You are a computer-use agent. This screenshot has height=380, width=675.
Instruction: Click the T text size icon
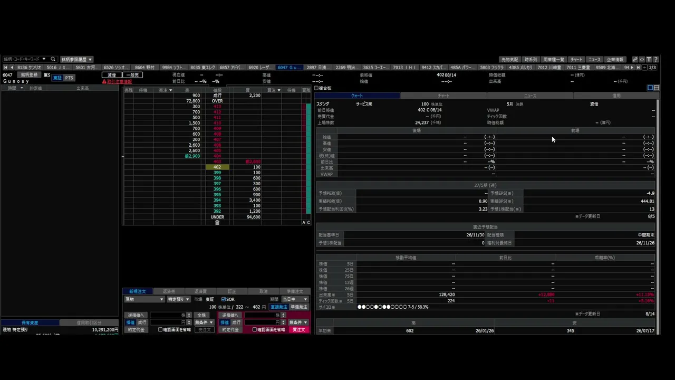649,60
